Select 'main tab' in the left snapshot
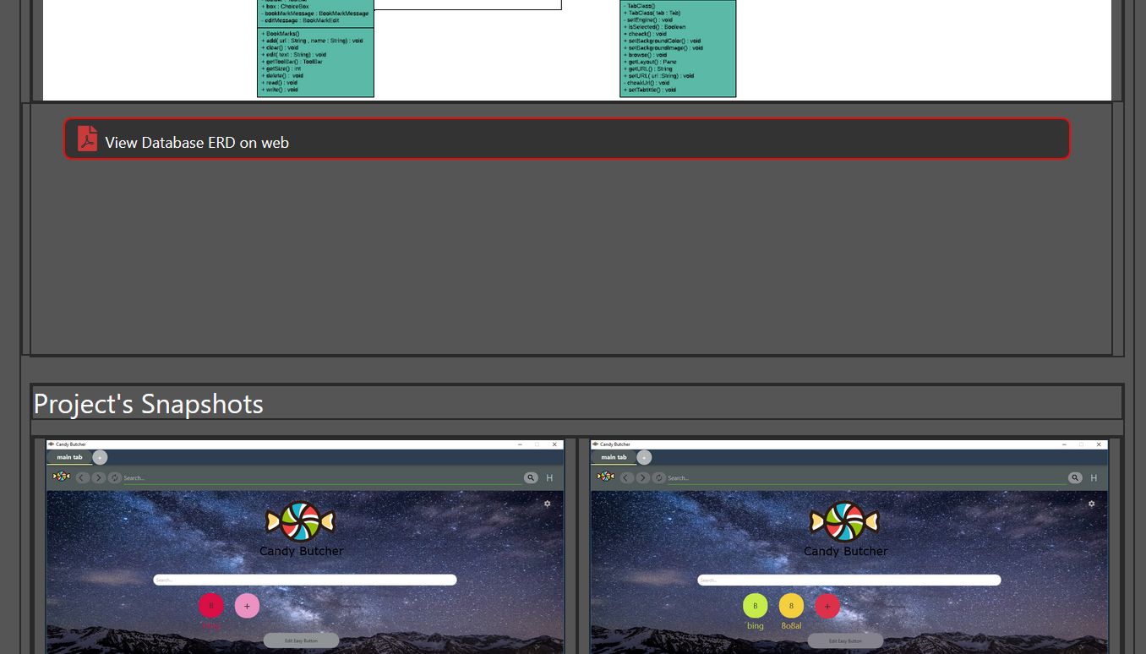This screenshot has width=1146, height=654. (69, 457)
